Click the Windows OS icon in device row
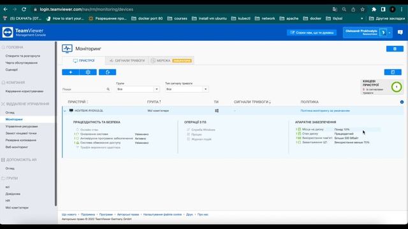This screenshot has height=229, width=408. click(217, 111)
